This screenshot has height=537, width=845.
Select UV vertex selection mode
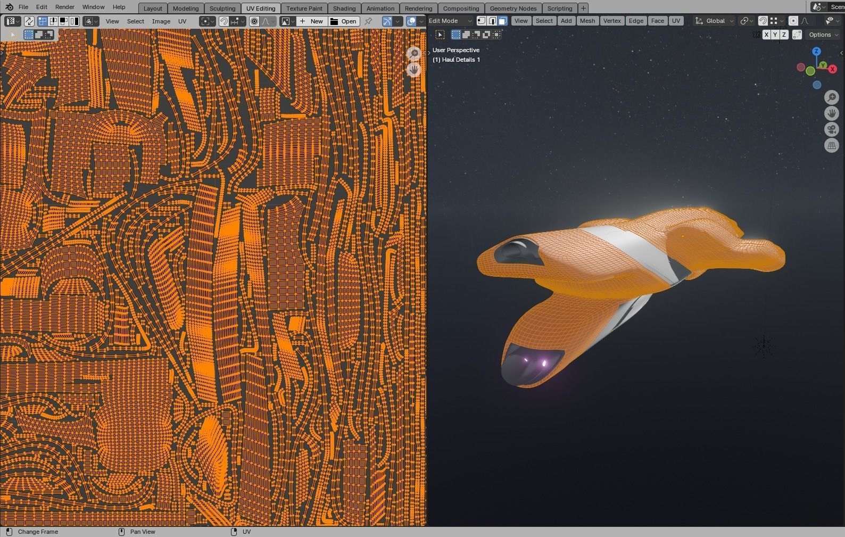click(43, 21)
